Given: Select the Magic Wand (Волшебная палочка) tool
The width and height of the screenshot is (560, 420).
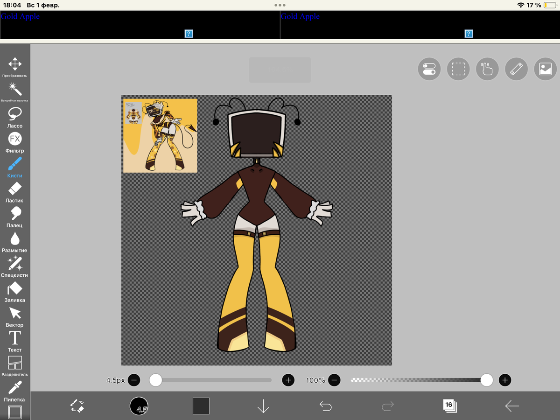Looking at the screenshot, I should [15, 92].
